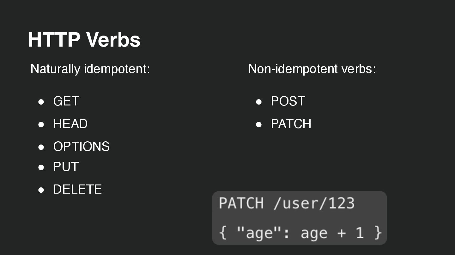Click the POST list item text

pos(288,101)
